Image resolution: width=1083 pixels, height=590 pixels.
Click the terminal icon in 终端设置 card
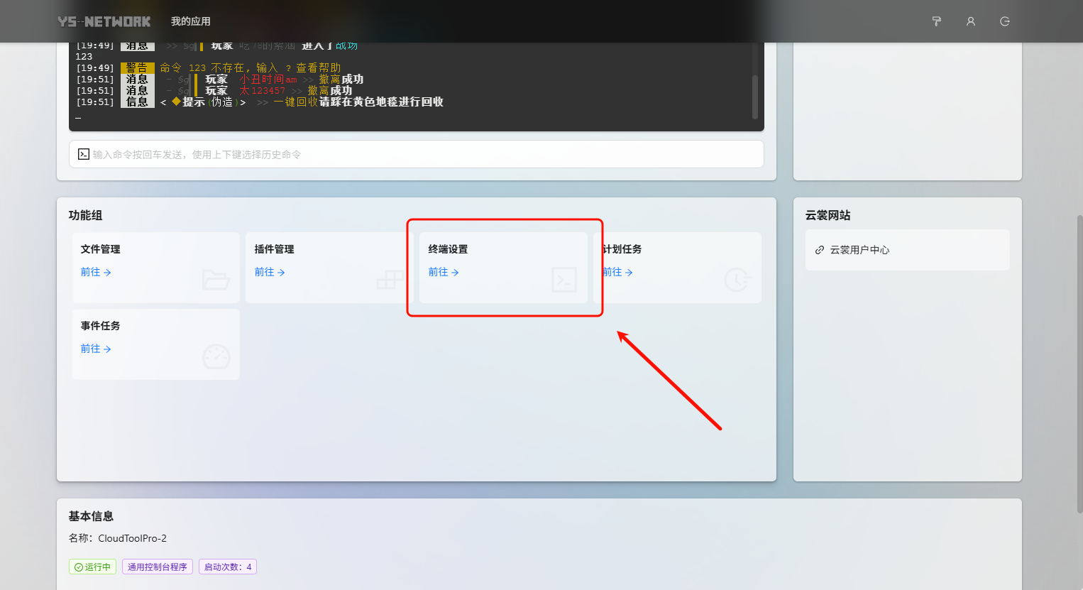(564, 280)
